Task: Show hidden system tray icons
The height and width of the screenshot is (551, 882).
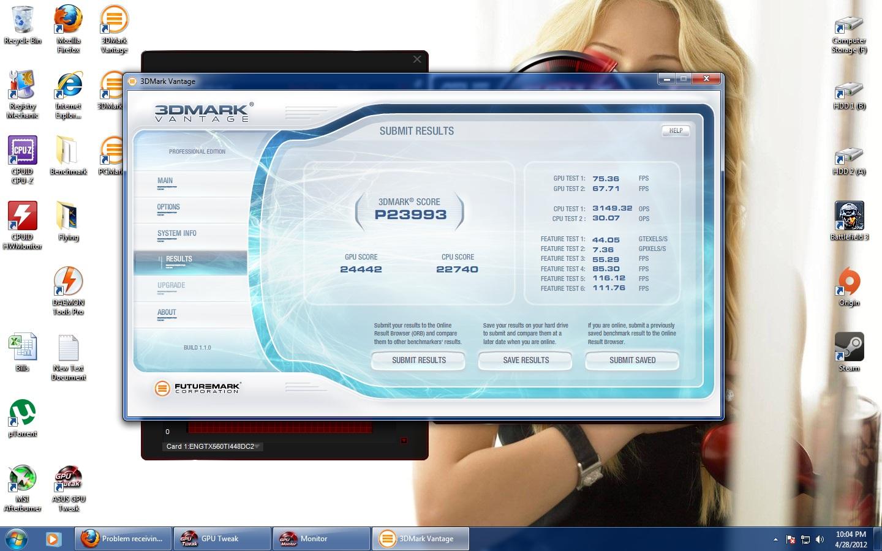Action: click(x=775, y=539)
